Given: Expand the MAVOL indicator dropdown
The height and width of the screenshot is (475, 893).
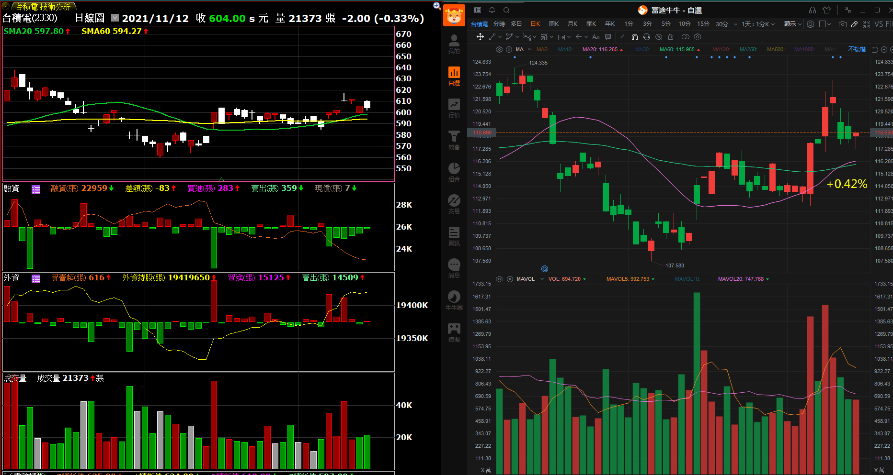Looking at the screenshot, I should 542,279.
